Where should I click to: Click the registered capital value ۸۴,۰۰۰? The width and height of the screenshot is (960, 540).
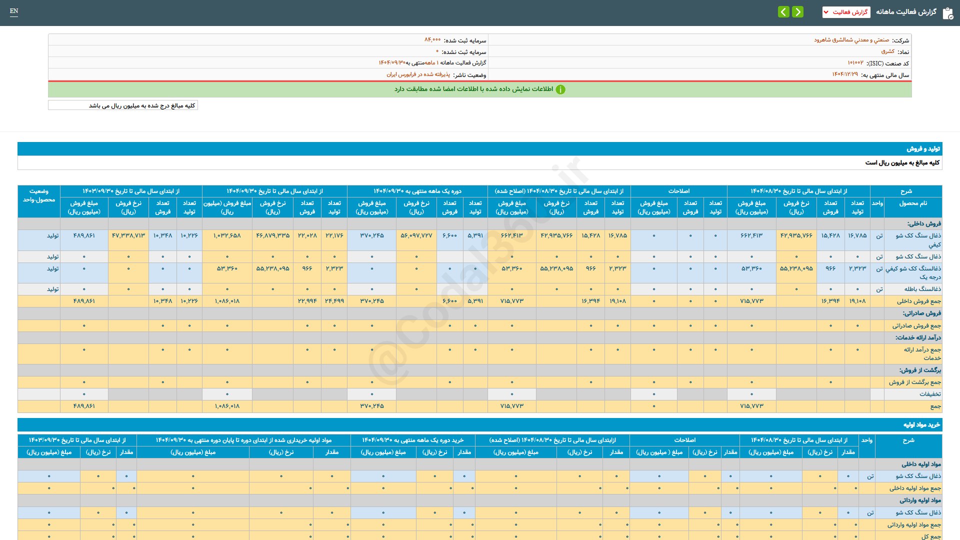tap(432, 40)
